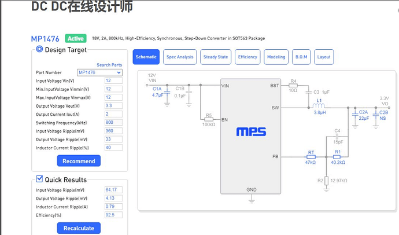Click the GND pin label on chip
The height and width of the screenshot is (235, 399).
(x=252, y=190)
